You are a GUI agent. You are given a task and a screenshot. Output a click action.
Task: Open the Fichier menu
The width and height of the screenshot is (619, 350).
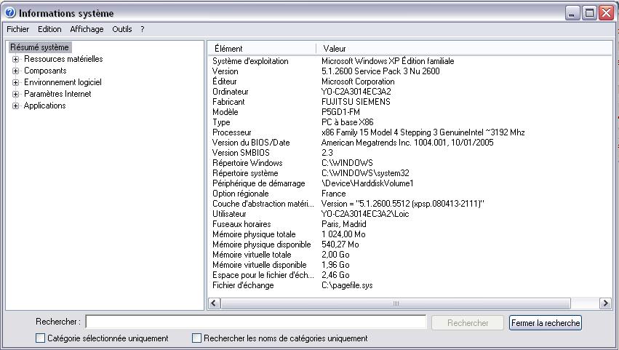pyautogui.click(x=17, y=29)
